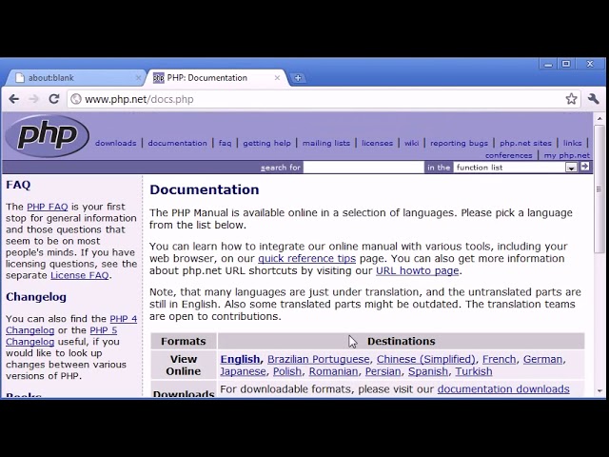Bookmark this page with the star icon
The width and height of the screenshot is (609, 457).
point(571,99)
